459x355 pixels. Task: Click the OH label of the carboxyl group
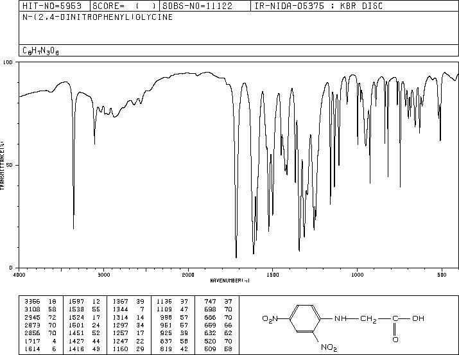tap(418, 318)
